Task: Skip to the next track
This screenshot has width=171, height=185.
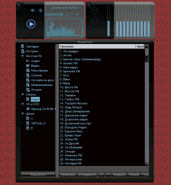Action: pyautogui.click(x=38, y=18)
